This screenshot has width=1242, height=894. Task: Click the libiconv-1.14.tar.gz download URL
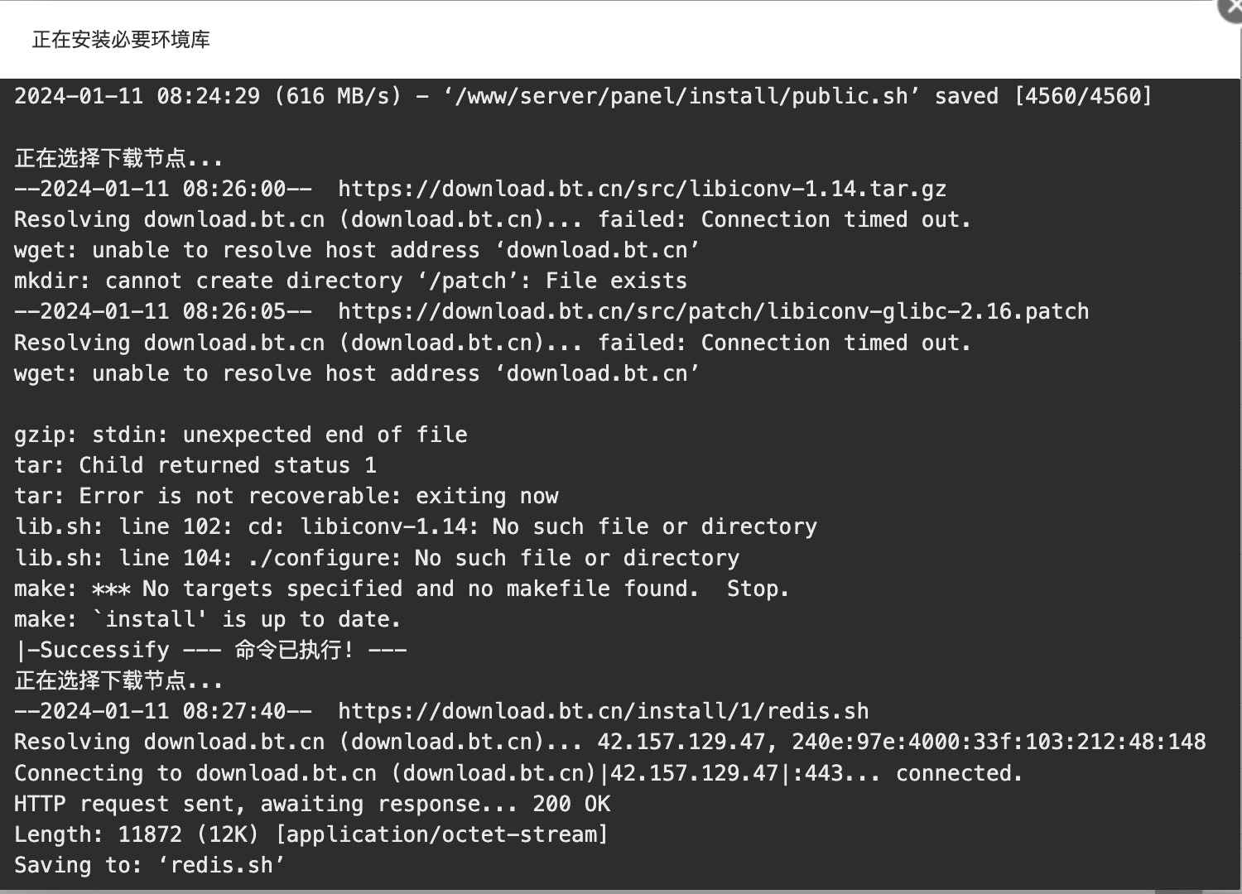click(x=642, y=189)
